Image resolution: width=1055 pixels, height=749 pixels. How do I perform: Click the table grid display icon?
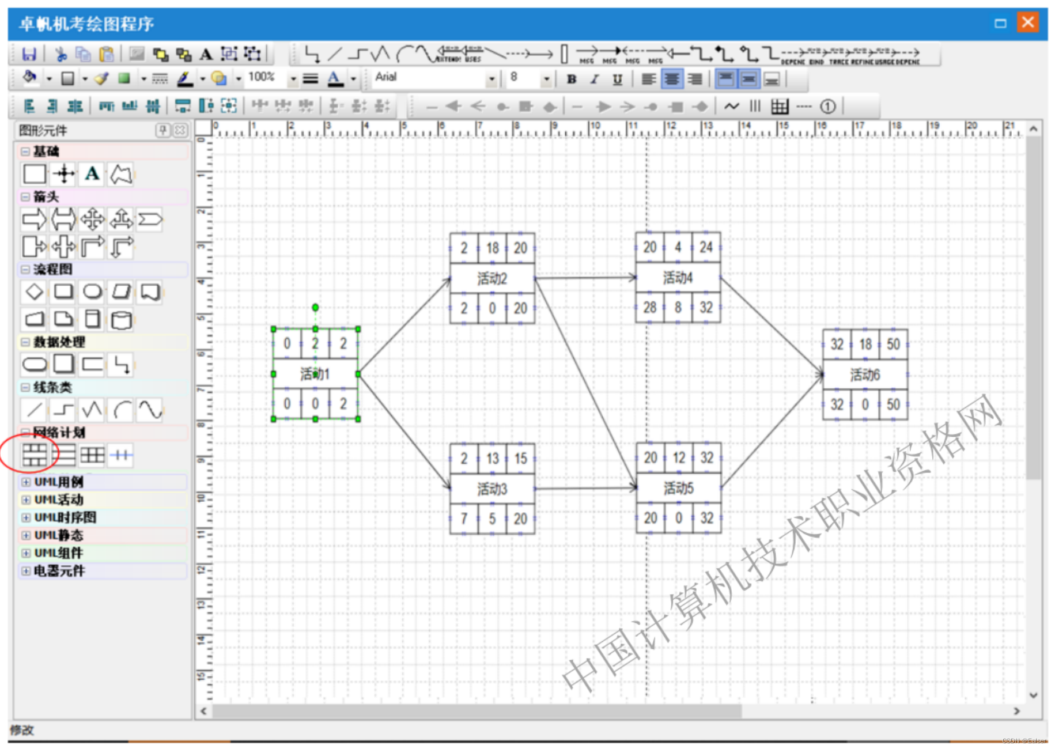point(780,107)
